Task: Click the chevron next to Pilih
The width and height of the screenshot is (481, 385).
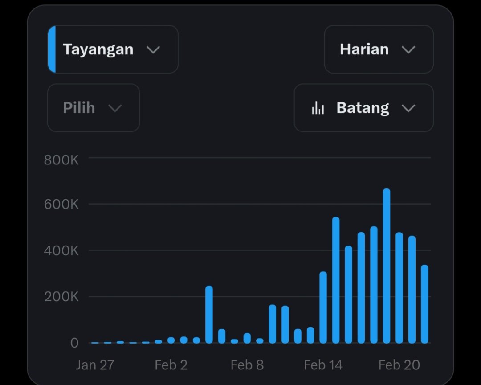Action: (115, 108)
